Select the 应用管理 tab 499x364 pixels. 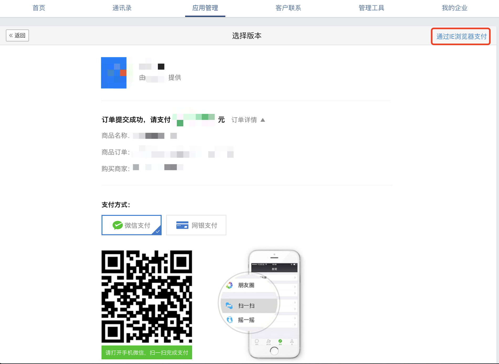[x=205, y=8]
